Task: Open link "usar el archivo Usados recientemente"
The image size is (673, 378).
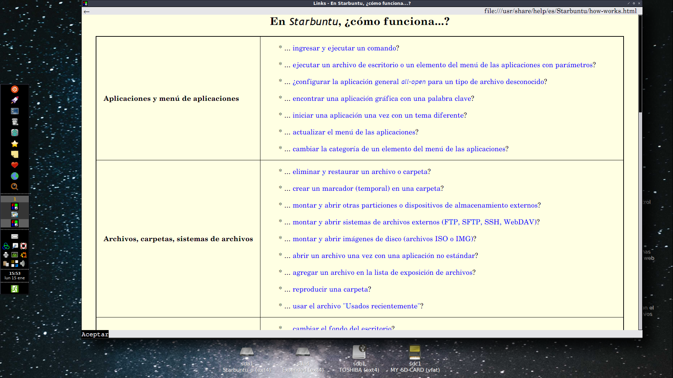Action: [356, 306]
